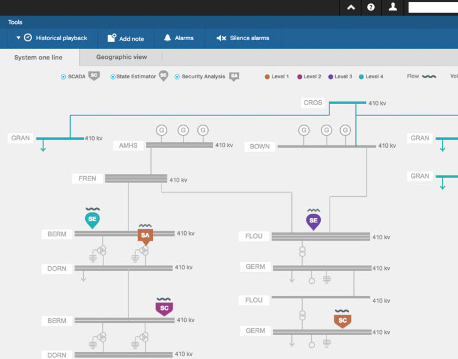Select the CROS substation label
The height and width of the screenshot is (359, 458).
click(x=313, y=103)
